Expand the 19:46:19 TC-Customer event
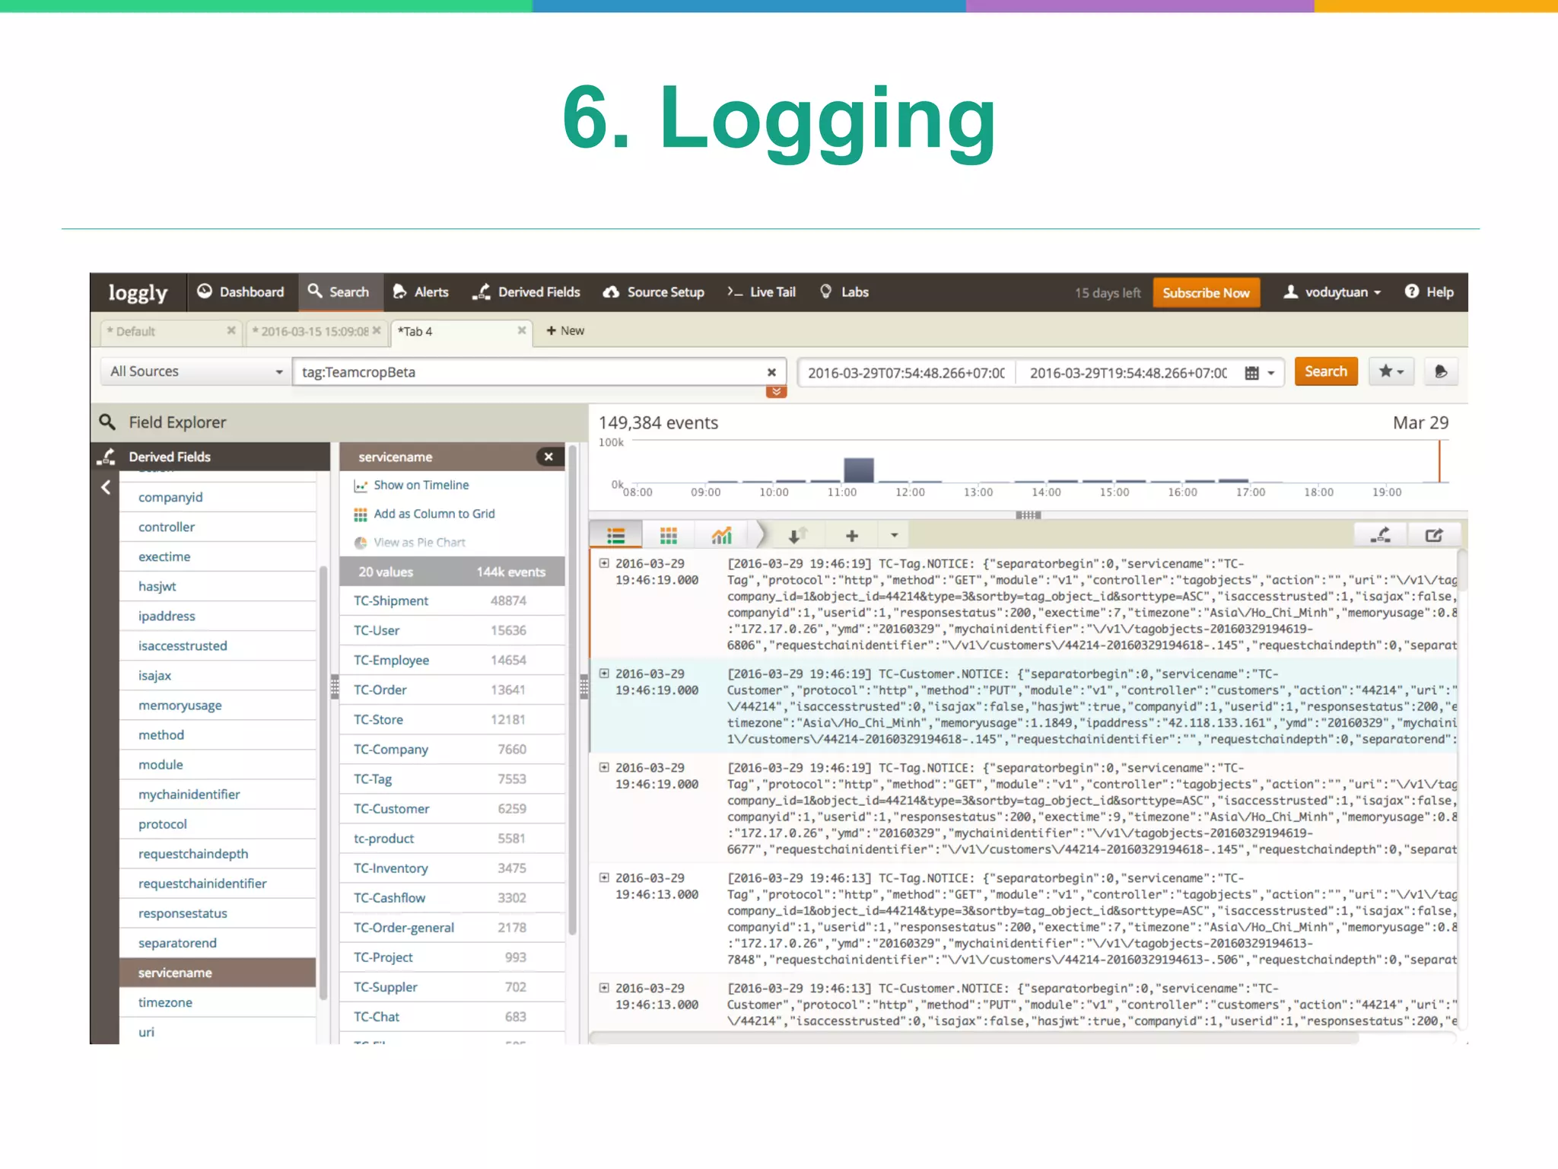The width and height of the screenshot is (1558, 1169). click(x=604, y=674)
